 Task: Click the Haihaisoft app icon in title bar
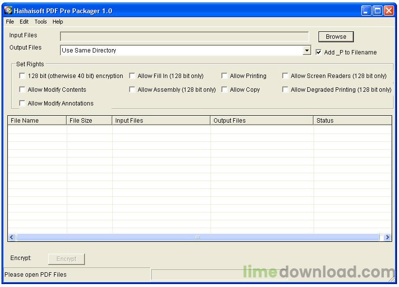[x=8, y=10]
